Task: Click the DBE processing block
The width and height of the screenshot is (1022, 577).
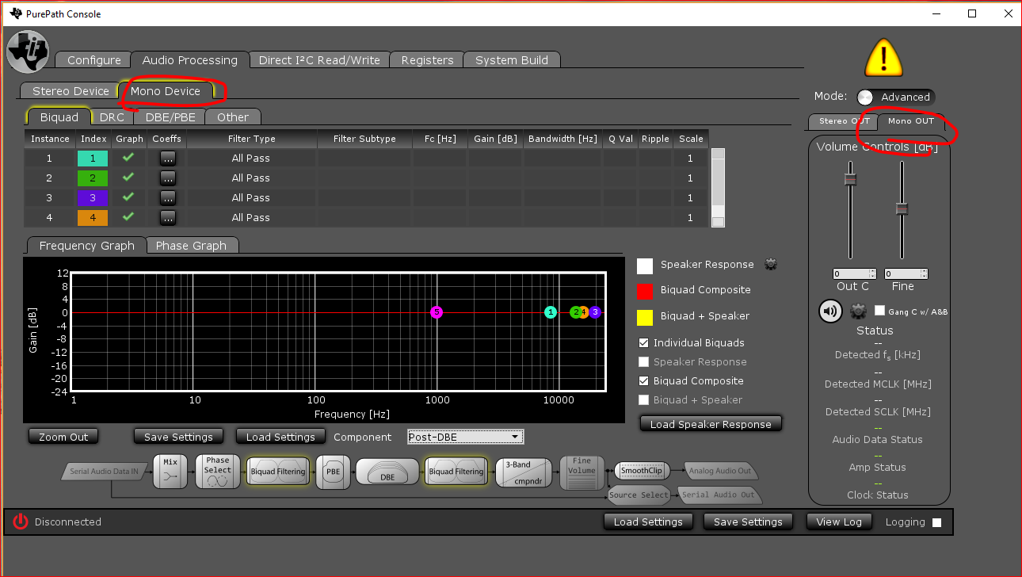Action: pos(387,472)
